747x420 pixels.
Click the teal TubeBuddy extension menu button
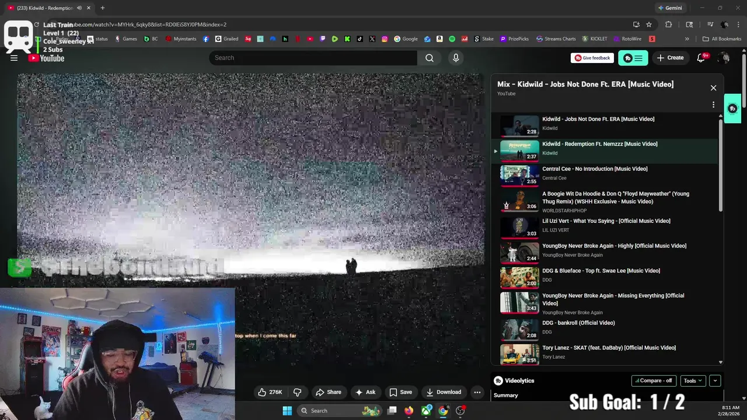pyautogui.click(x=633, y=58)
